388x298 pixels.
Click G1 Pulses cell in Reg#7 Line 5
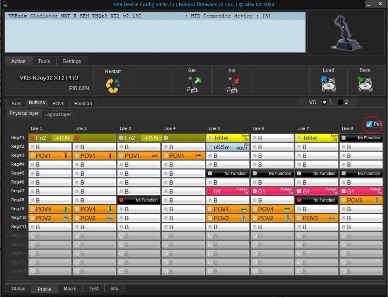228,191
